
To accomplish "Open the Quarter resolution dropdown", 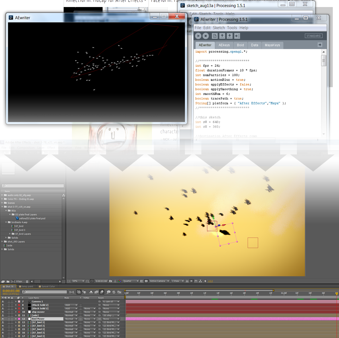I will click(130, 281).
